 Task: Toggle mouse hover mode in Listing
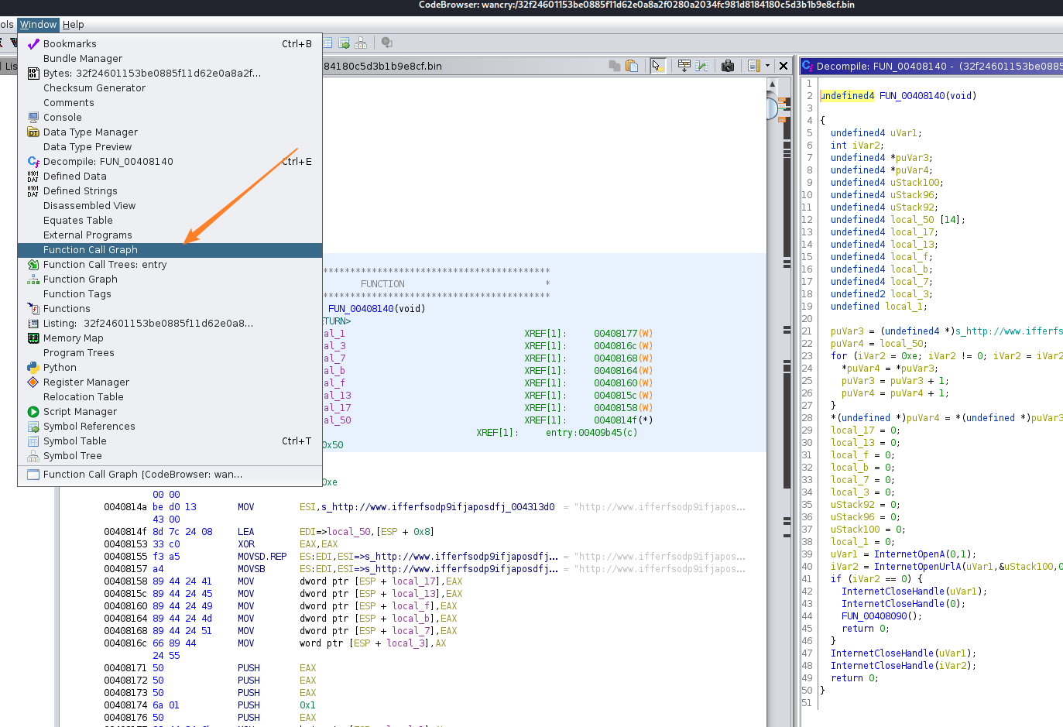coord(657,66)
